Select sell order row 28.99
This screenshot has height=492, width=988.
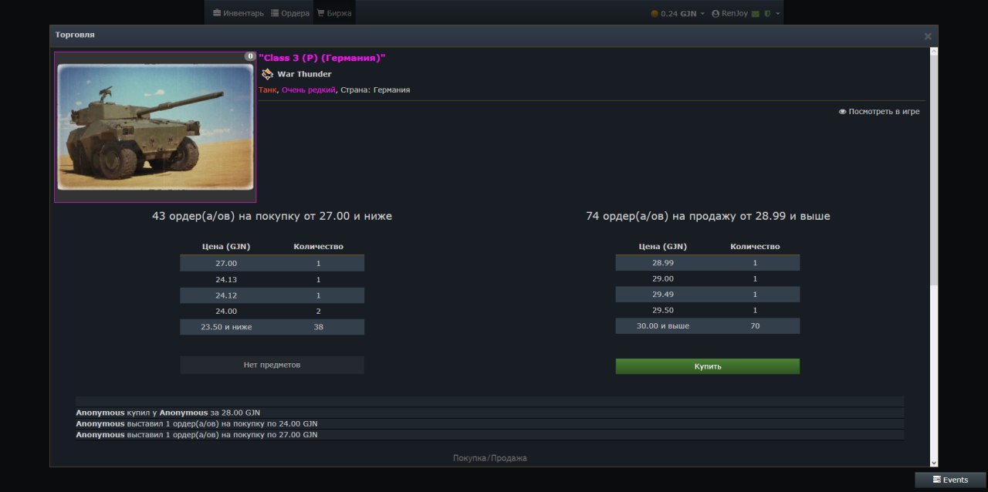click(708, 263)
